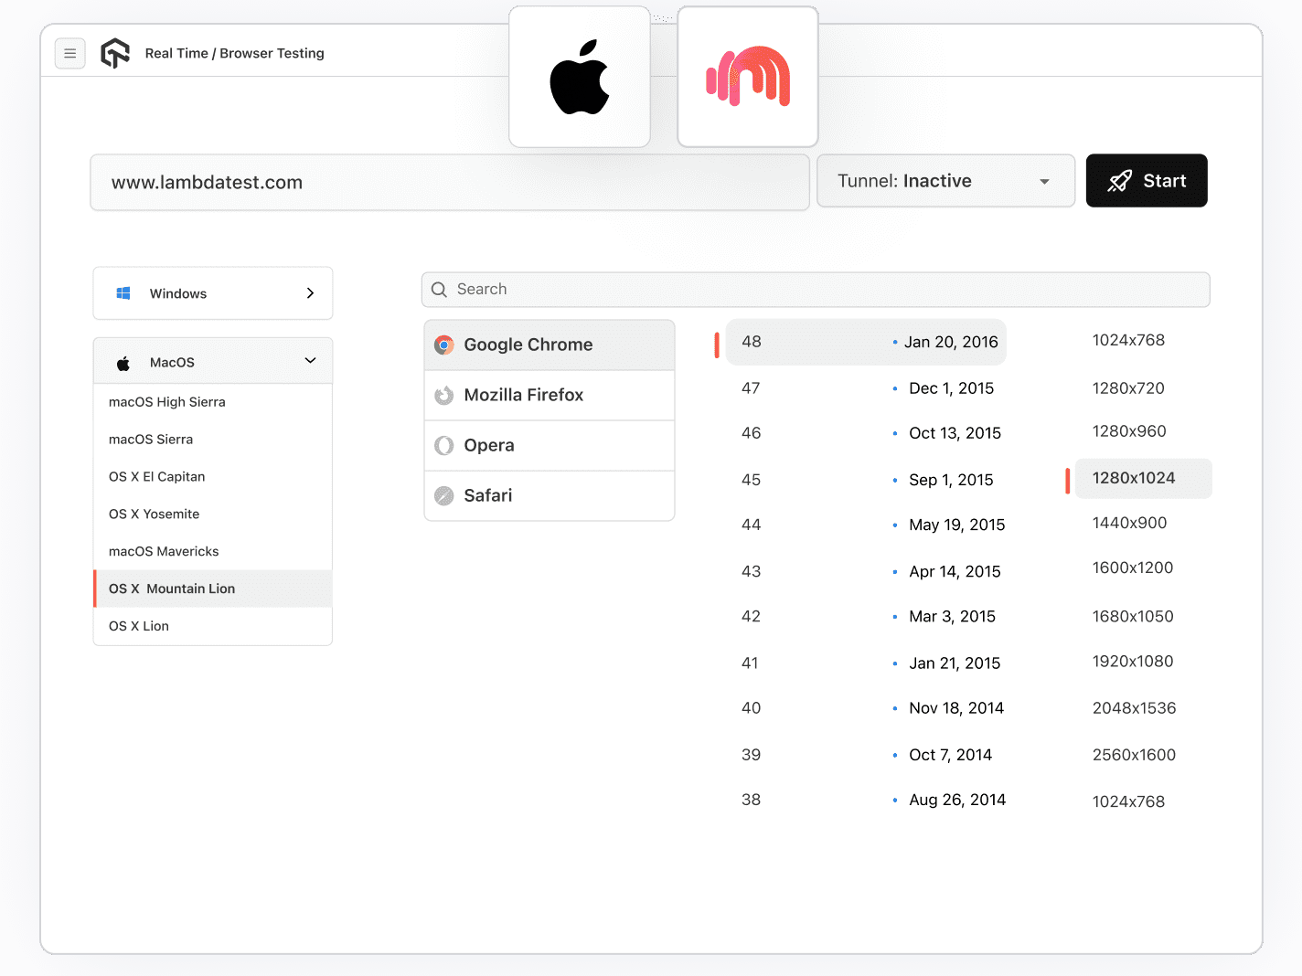Select Chrome version 48 from Jan 20, 2016
Screen dimensions: 1302x976
(x=865, y=342)
